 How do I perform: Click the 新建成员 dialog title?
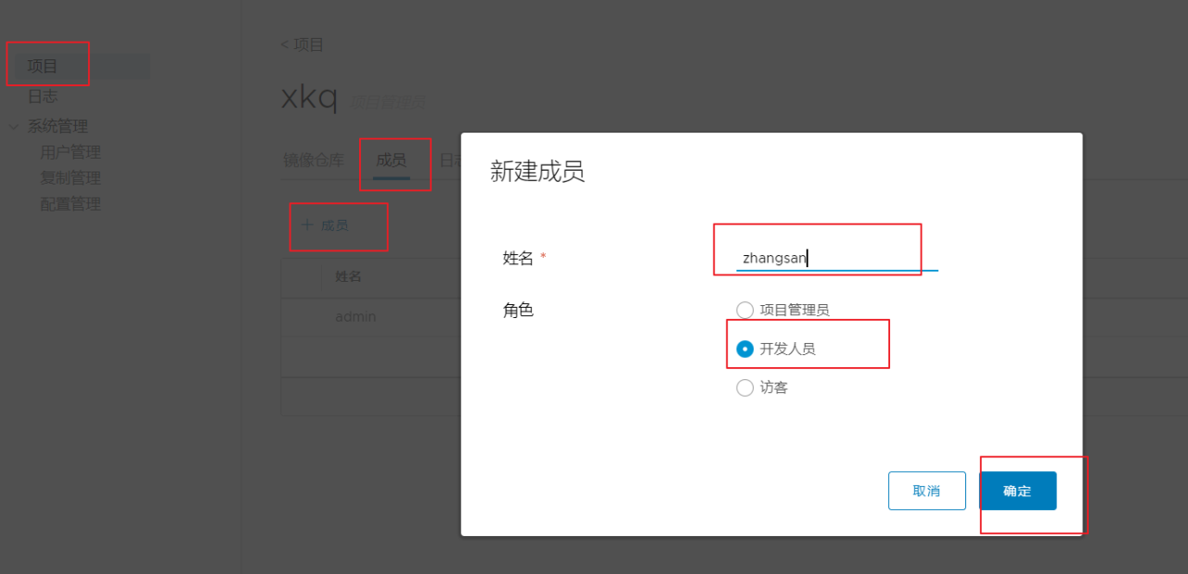(537, 172)
